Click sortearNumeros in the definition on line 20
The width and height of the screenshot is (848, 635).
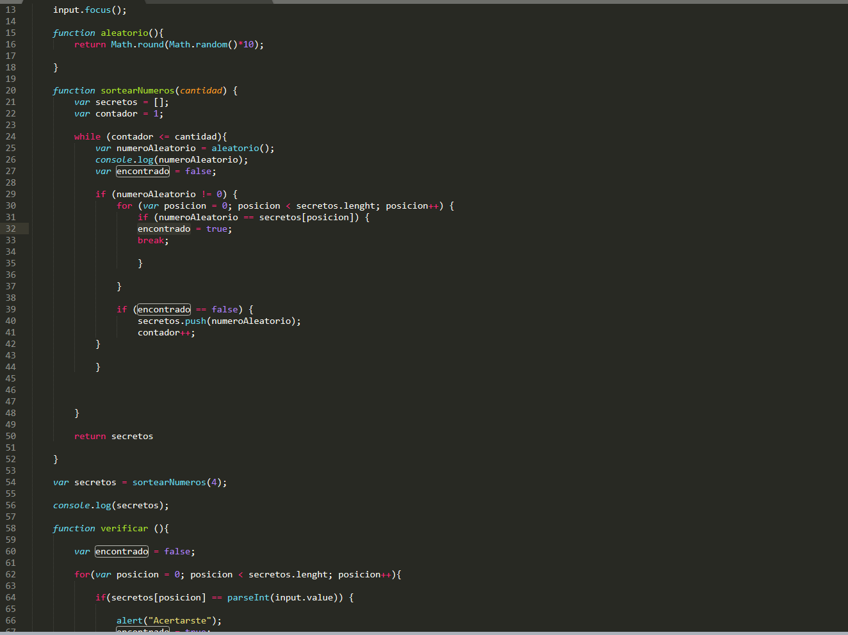tap(137, 90)
